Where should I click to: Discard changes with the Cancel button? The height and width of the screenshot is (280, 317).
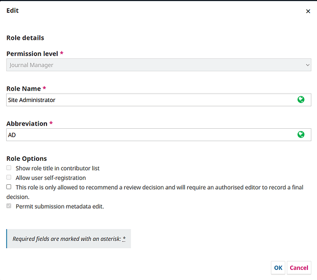[x=299, y=268]
